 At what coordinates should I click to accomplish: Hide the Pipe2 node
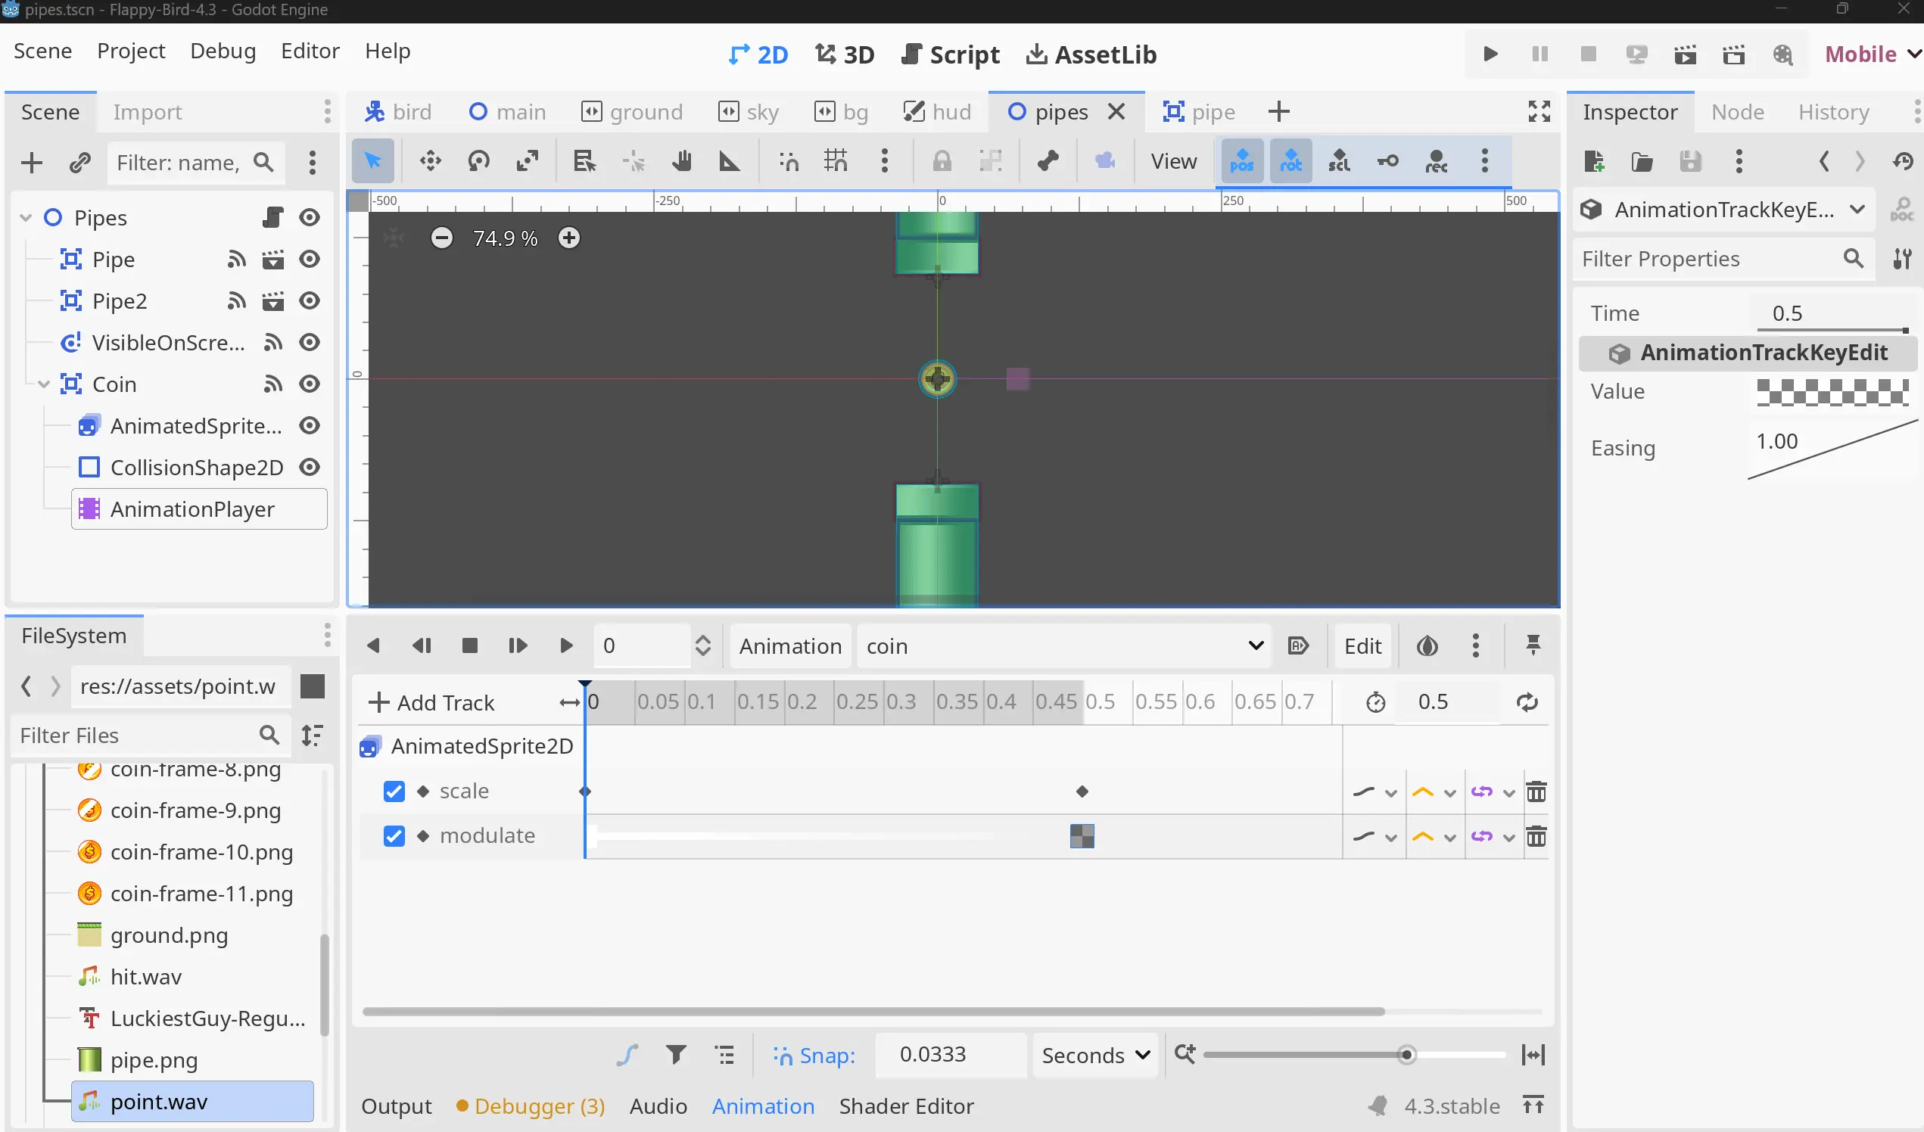(x=310, y=300)
